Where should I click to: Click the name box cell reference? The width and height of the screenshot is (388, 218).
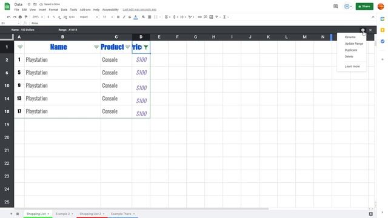pyautogui.click(x=10, y=23)
